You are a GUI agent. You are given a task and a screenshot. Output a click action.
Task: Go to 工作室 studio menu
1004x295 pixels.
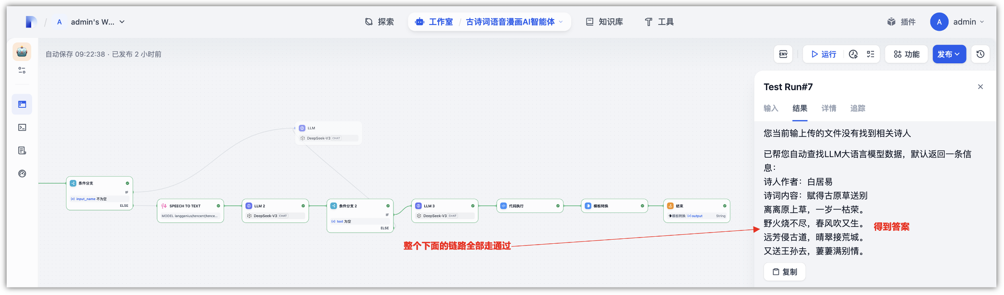(435, 22)
